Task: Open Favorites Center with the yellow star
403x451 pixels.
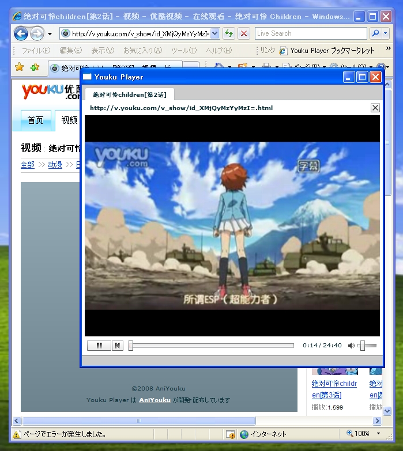Action: 19,67
